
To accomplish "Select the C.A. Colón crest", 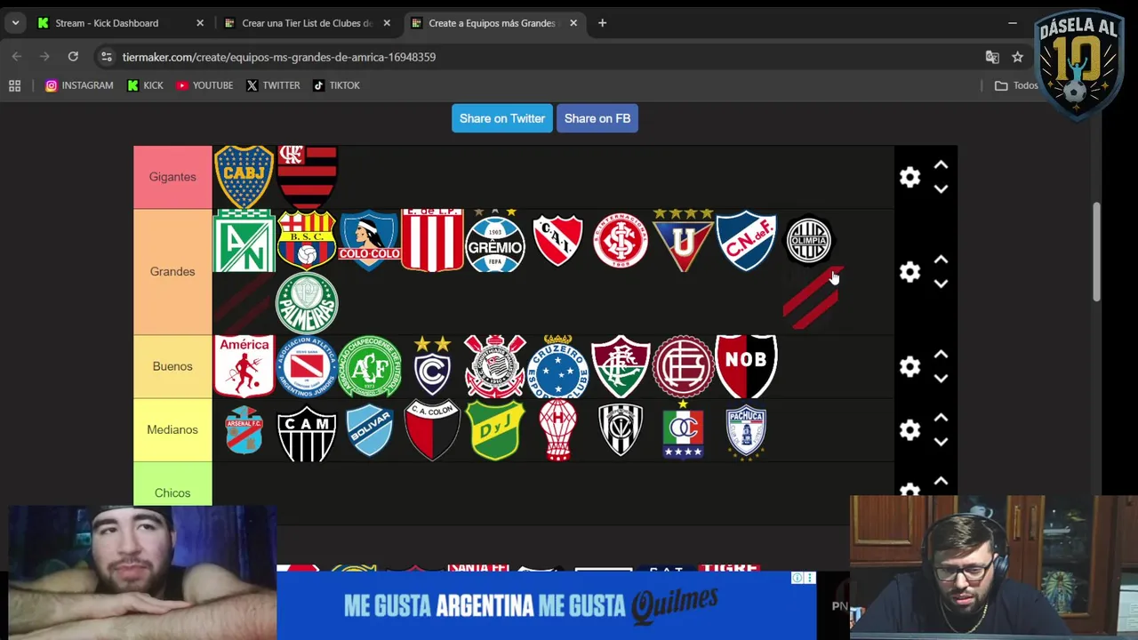I will coord(432,429).
